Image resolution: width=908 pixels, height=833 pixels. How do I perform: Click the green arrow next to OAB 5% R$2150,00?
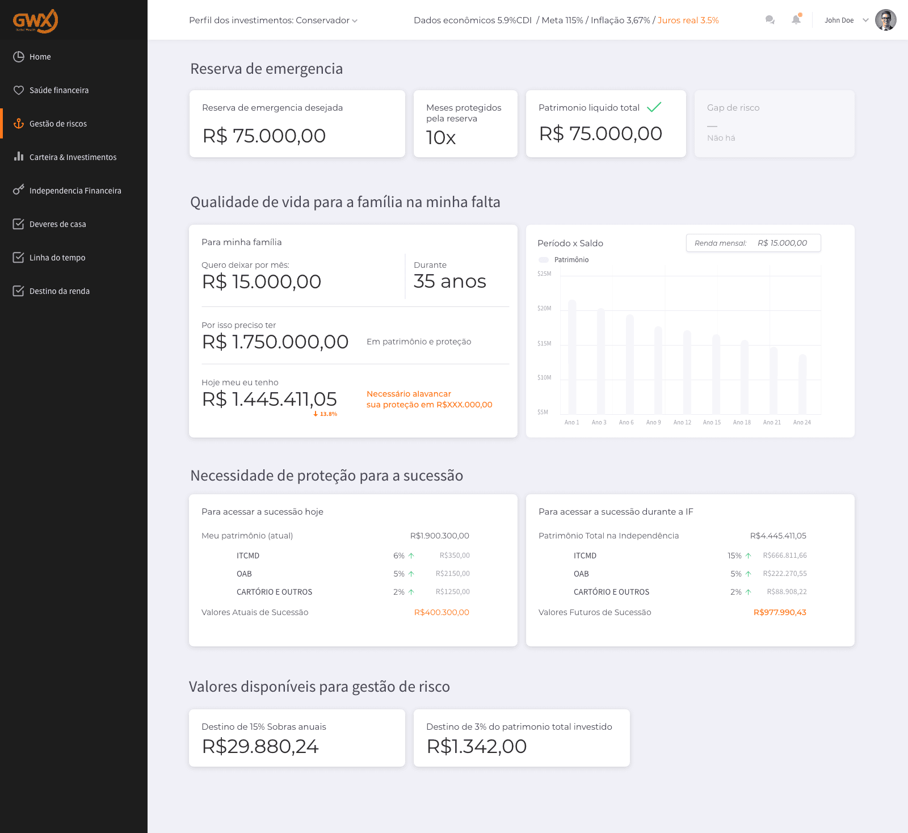(411, 574)
